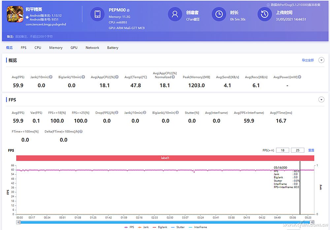The image size is (330, 230).
Task: Click the 上传时间 history clock icon
Action: click(x=264, y=14)
